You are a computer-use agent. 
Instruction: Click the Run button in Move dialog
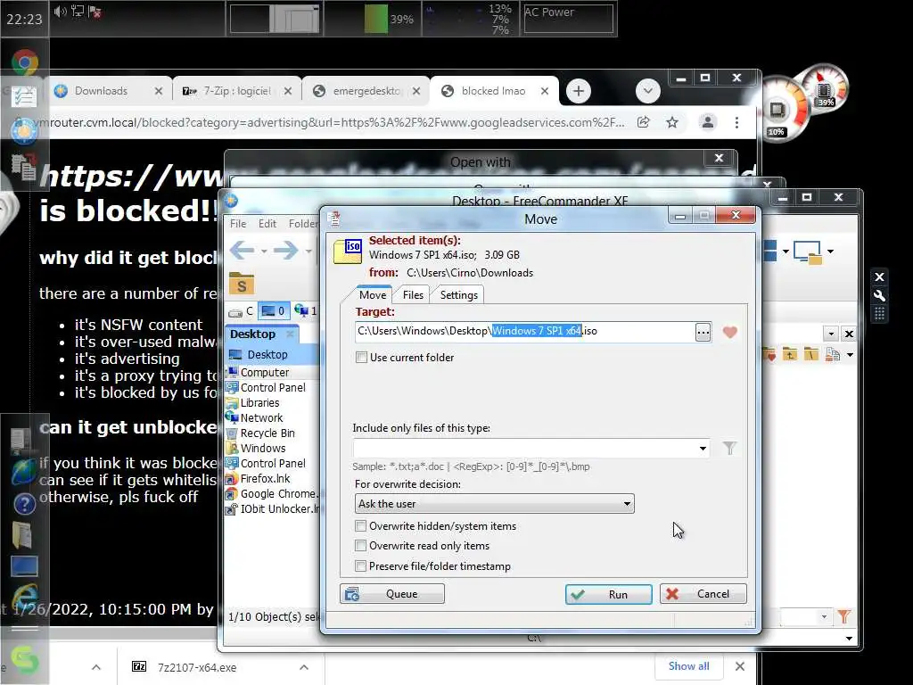608,594
